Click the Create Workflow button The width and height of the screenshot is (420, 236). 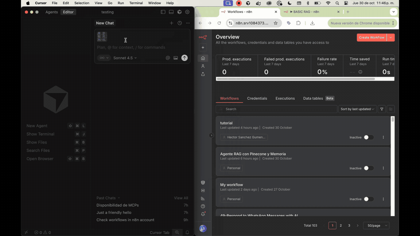(372, 37)
